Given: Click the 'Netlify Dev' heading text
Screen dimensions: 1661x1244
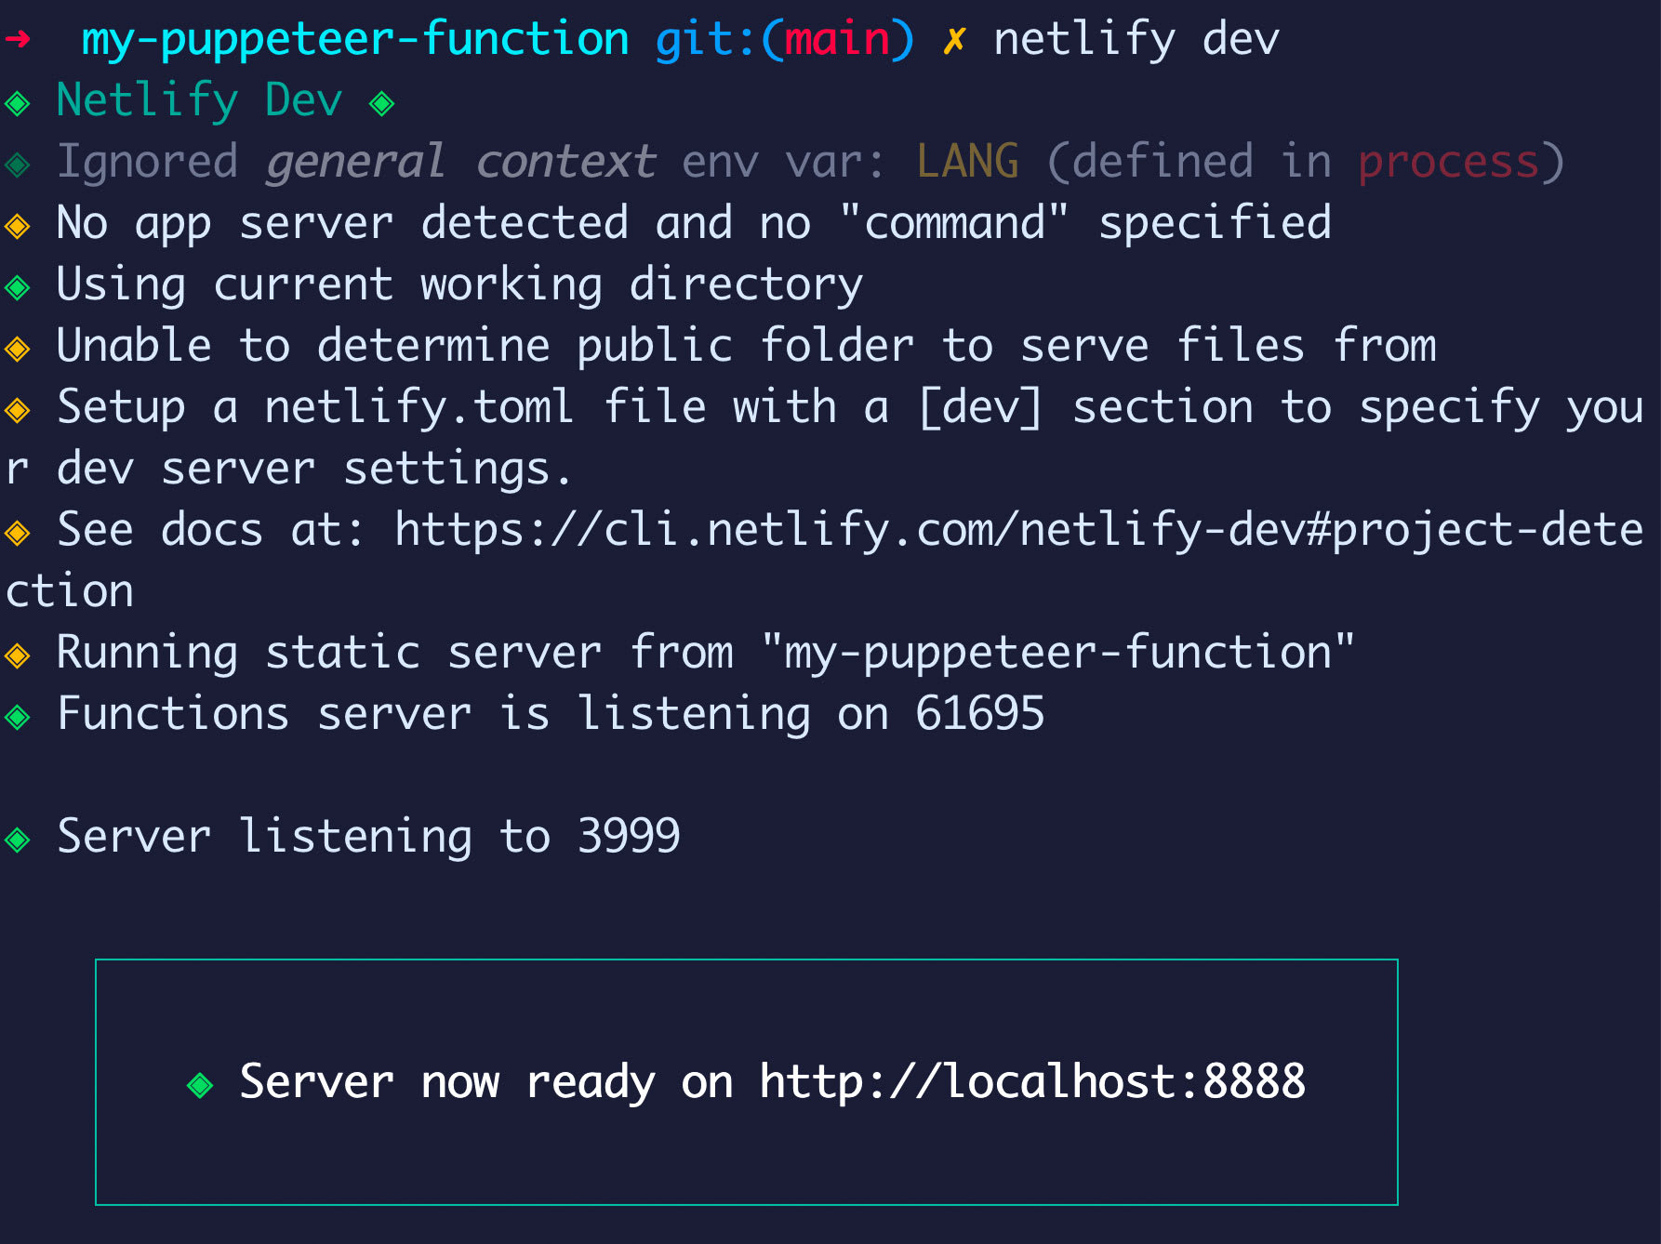Looking at the screenshot, I should pos(199,100).
